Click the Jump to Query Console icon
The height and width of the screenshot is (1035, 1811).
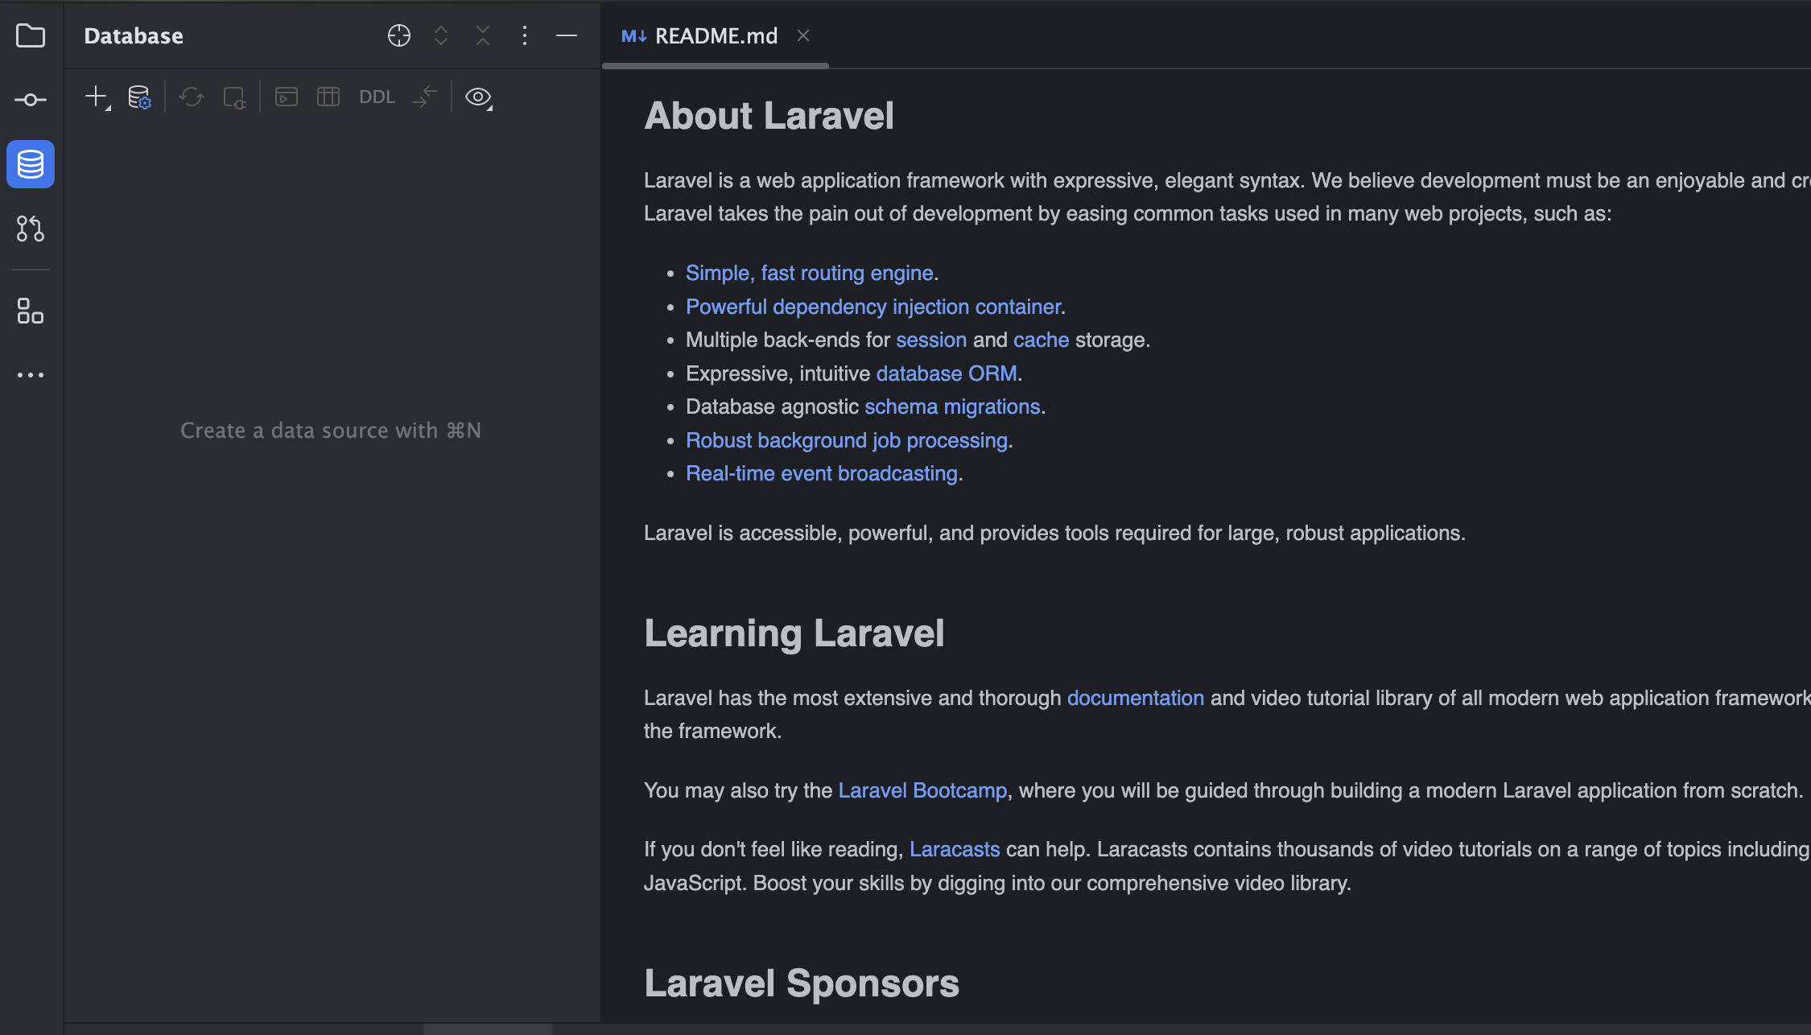click(x=287, y=97)
